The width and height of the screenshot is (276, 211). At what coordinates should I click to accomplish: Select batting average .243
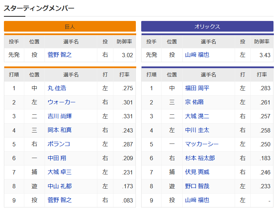(127, 130)
